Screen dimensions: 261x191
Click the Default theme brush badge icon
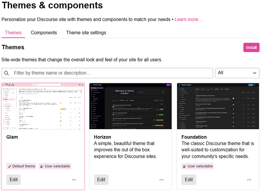pos(10,166)
